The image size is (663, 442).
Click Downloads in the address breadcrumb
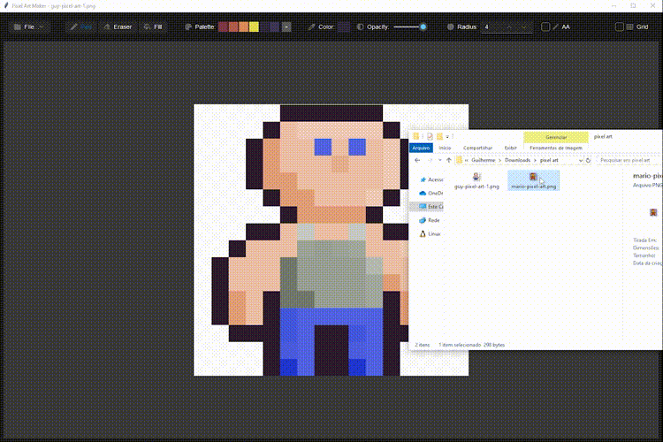coord(517,160)
